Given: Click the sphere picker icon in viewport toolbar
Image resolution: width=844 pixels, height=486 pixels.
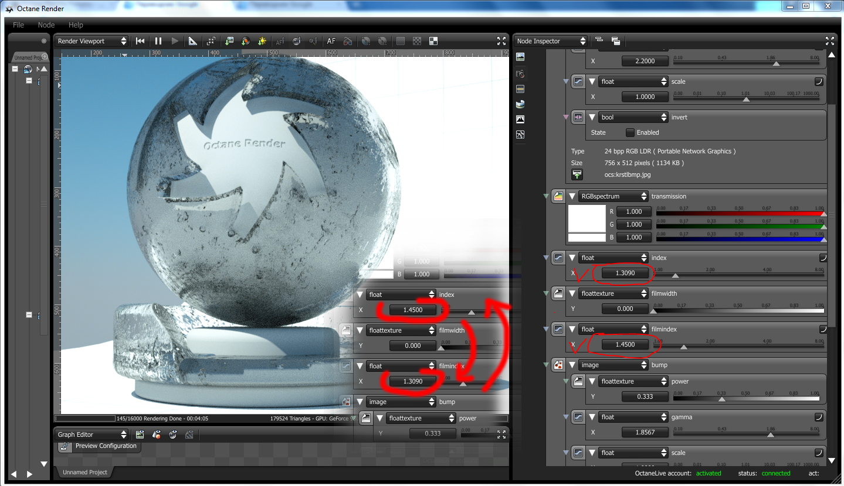Looking at the screenshot, I should (x=297, y=41).
